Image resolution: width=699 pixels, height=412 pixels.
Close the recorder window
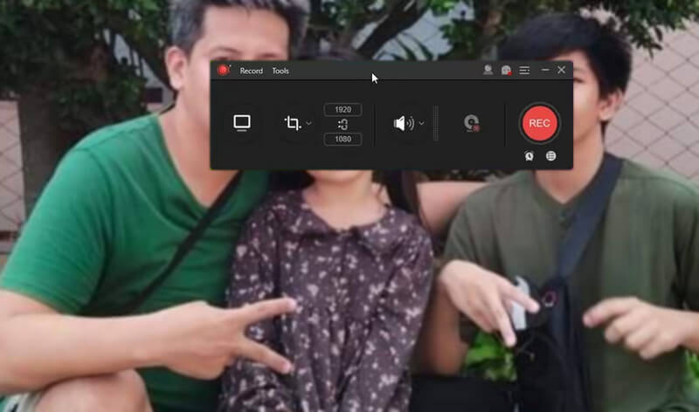(x=561, y=70)
